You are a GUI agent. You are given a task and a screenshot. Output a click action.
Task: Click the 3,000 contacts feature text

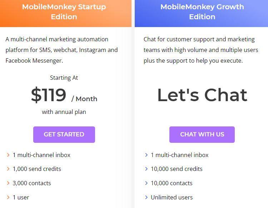click(32, 183)
